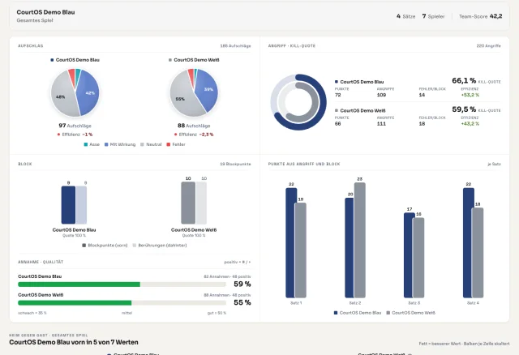
Task: Click the Effizienz −2,3 % label
Action: [x=195, y=135]
